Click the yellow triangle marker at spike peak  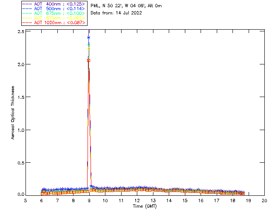[x=89, y=49]
